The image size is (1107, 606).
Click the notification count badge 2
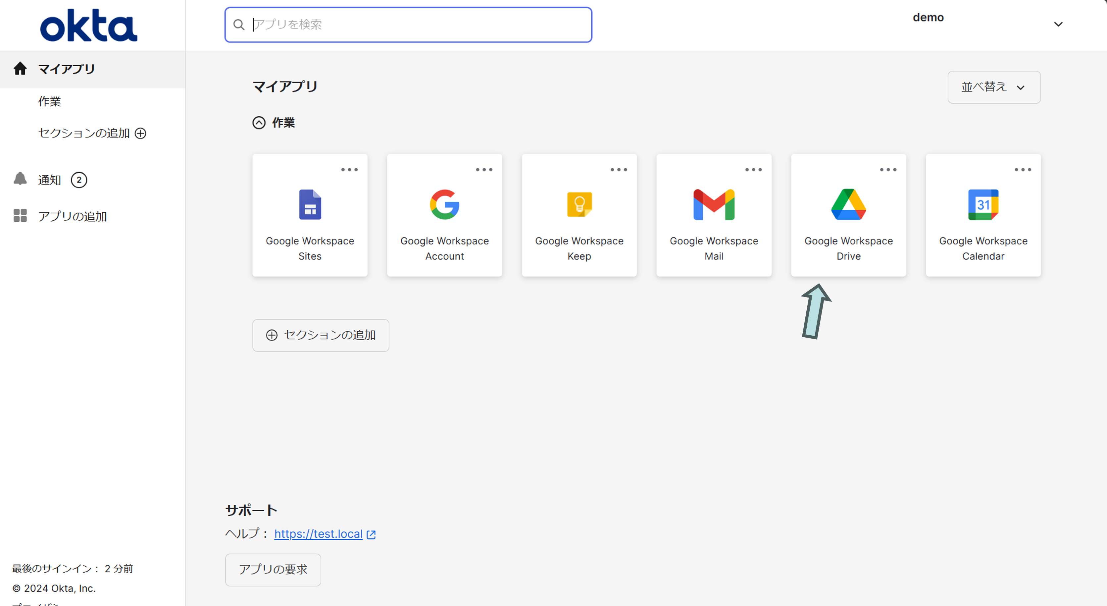pyautogui.click(x=79, y=180)
